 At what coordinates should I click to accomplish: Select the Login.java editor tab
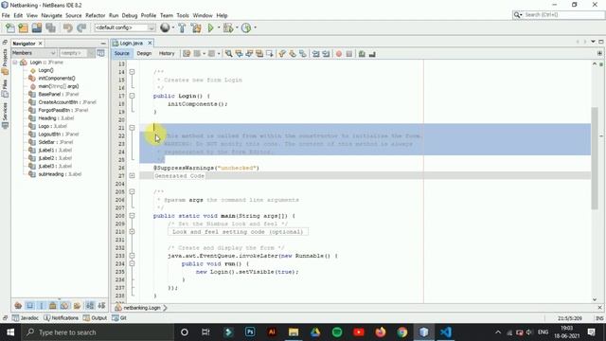(132, 43)
